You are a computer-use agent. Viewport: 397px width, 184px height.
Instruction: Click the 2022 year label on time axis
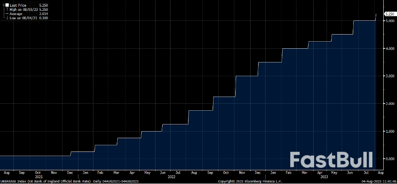171,177
